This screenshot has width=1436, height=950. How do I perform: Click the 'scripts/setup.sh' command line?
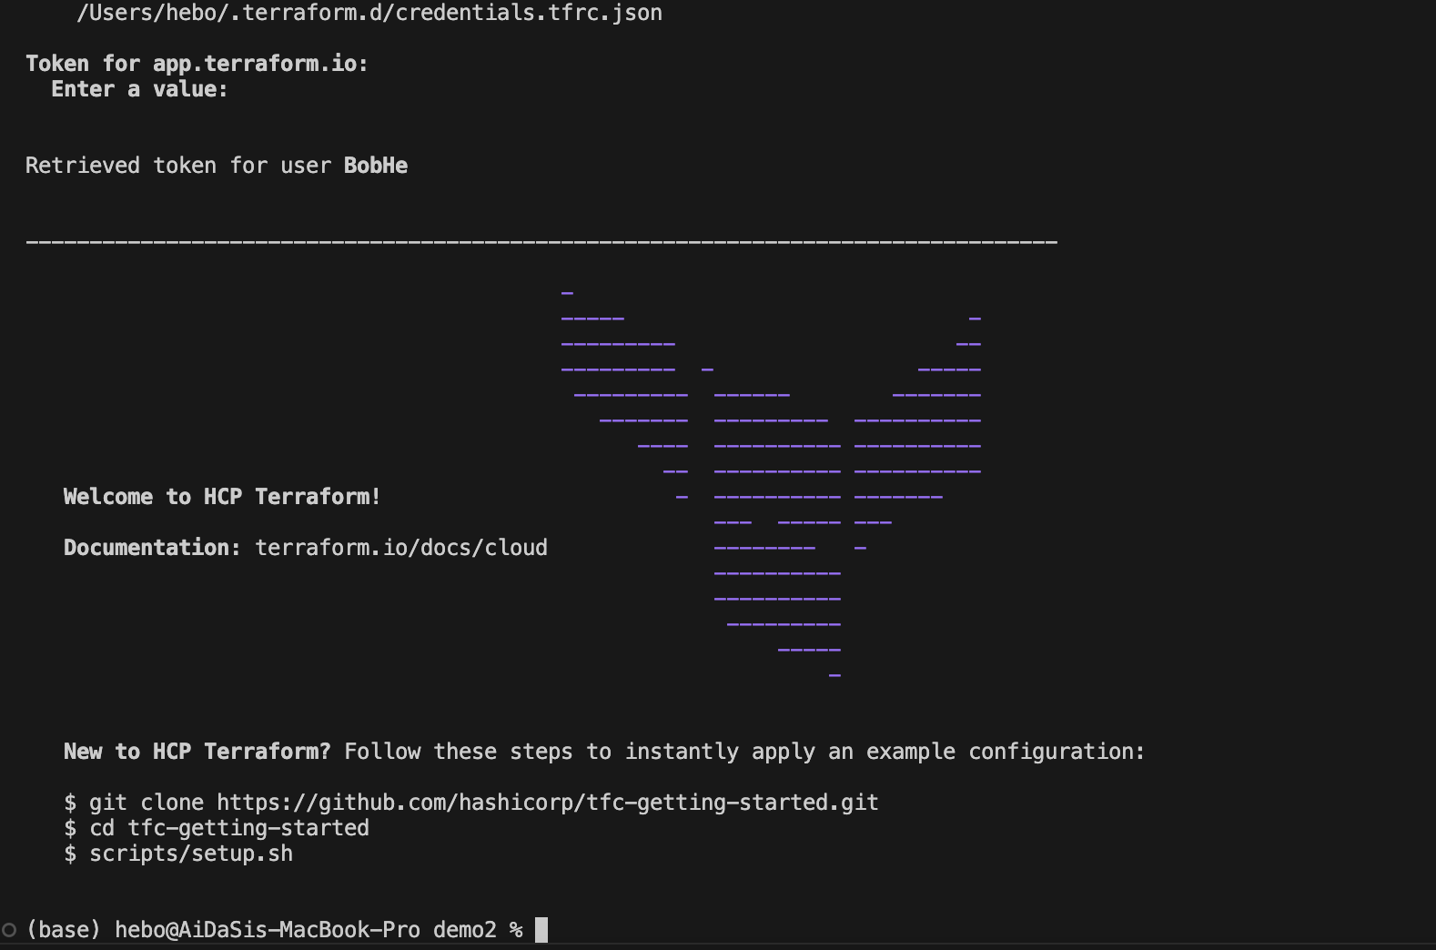click(191, 854)
